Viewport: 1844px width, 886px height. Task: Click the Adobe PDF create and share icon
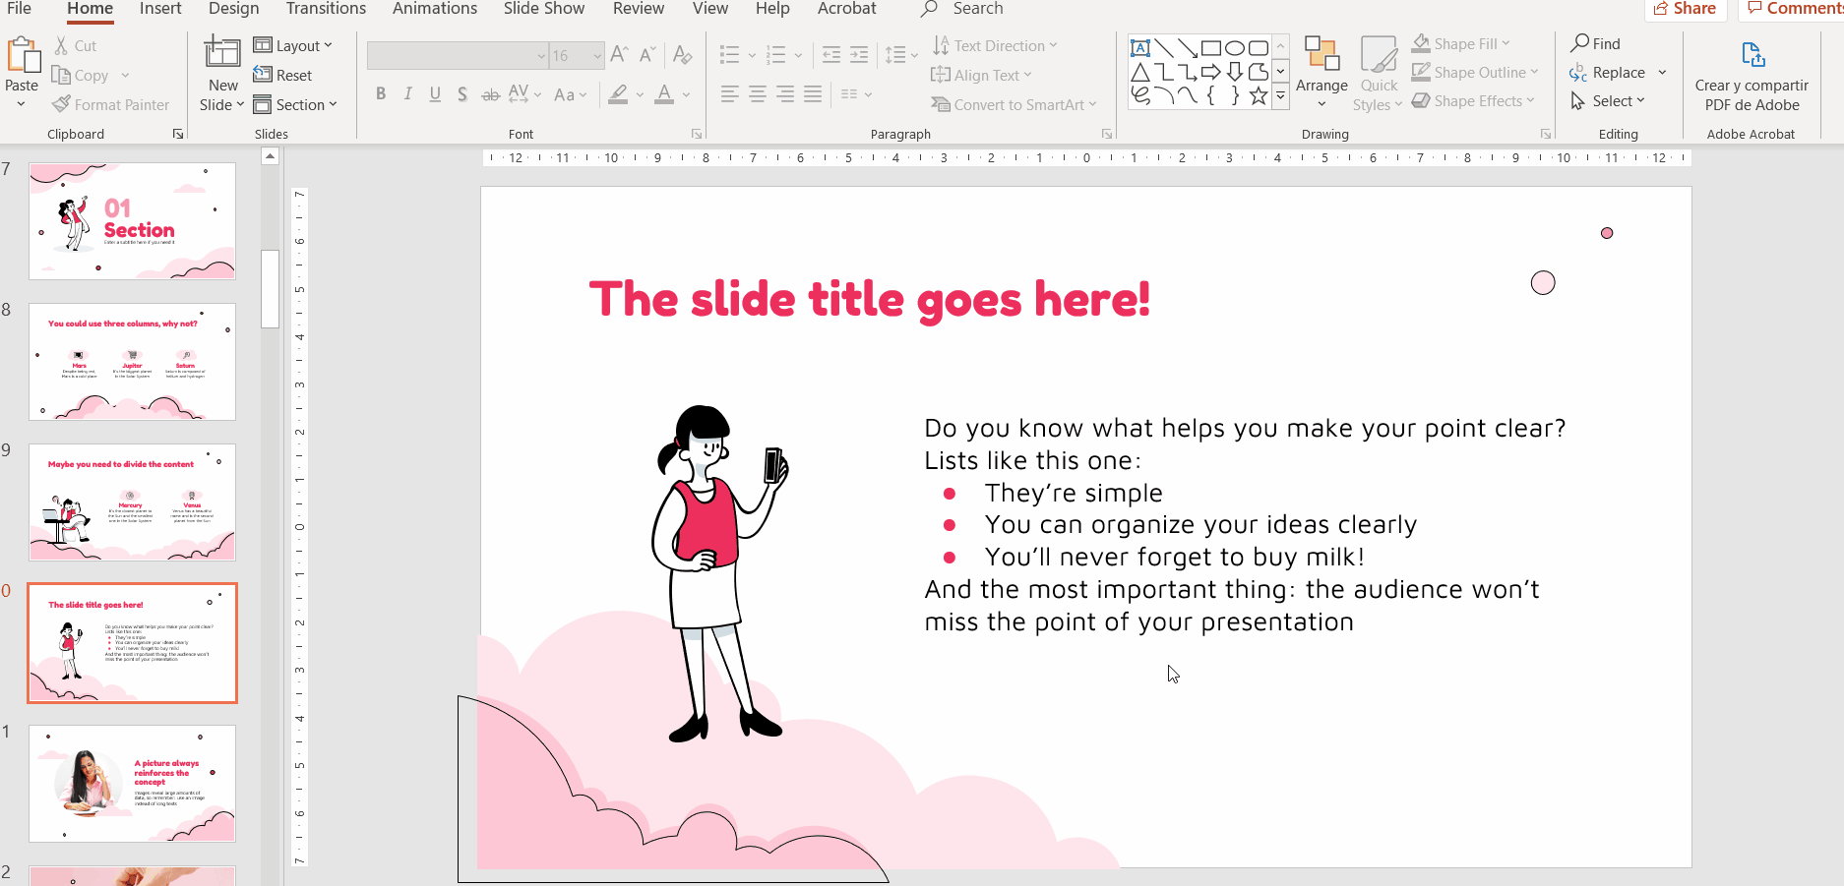click(x=1752, y=55)
